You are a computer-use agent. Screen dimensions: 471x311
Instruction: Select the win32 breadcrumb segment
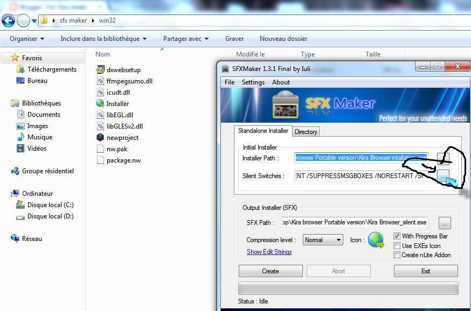pyautogui.click(x=107, y=20)
